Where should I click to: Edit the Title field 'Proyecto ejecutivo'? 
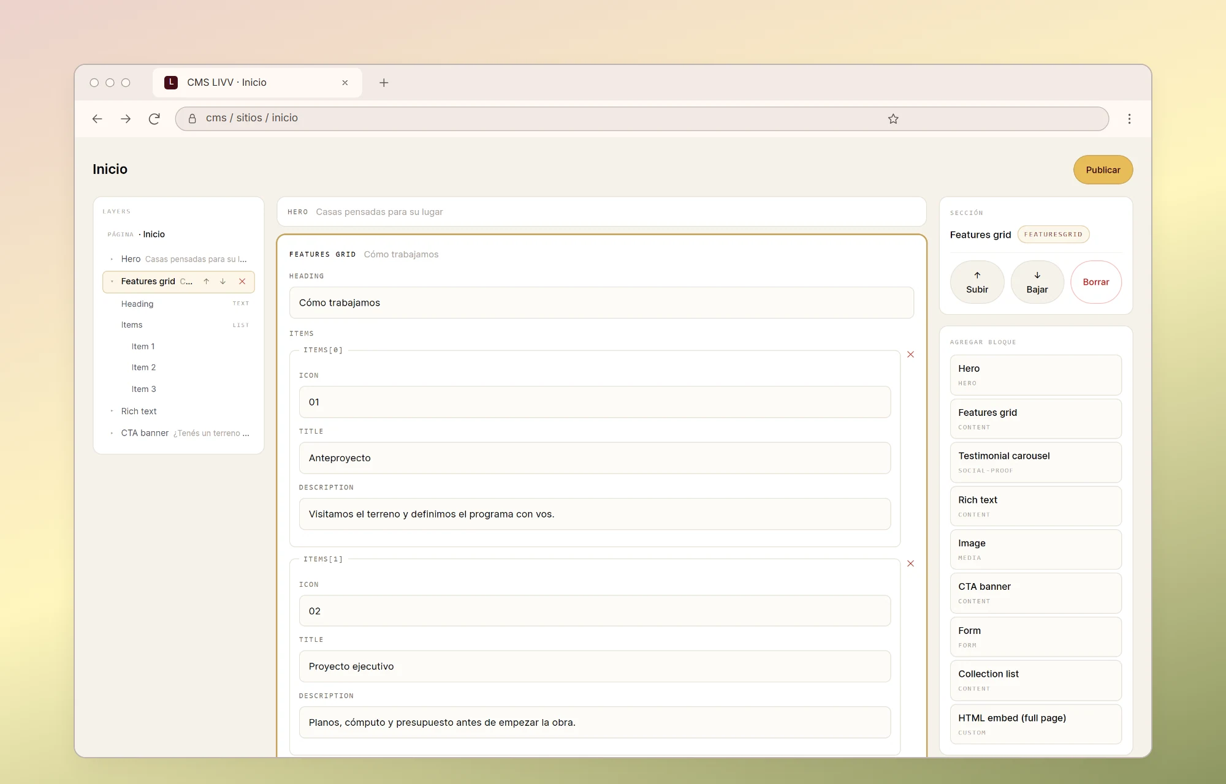point(595,666)
